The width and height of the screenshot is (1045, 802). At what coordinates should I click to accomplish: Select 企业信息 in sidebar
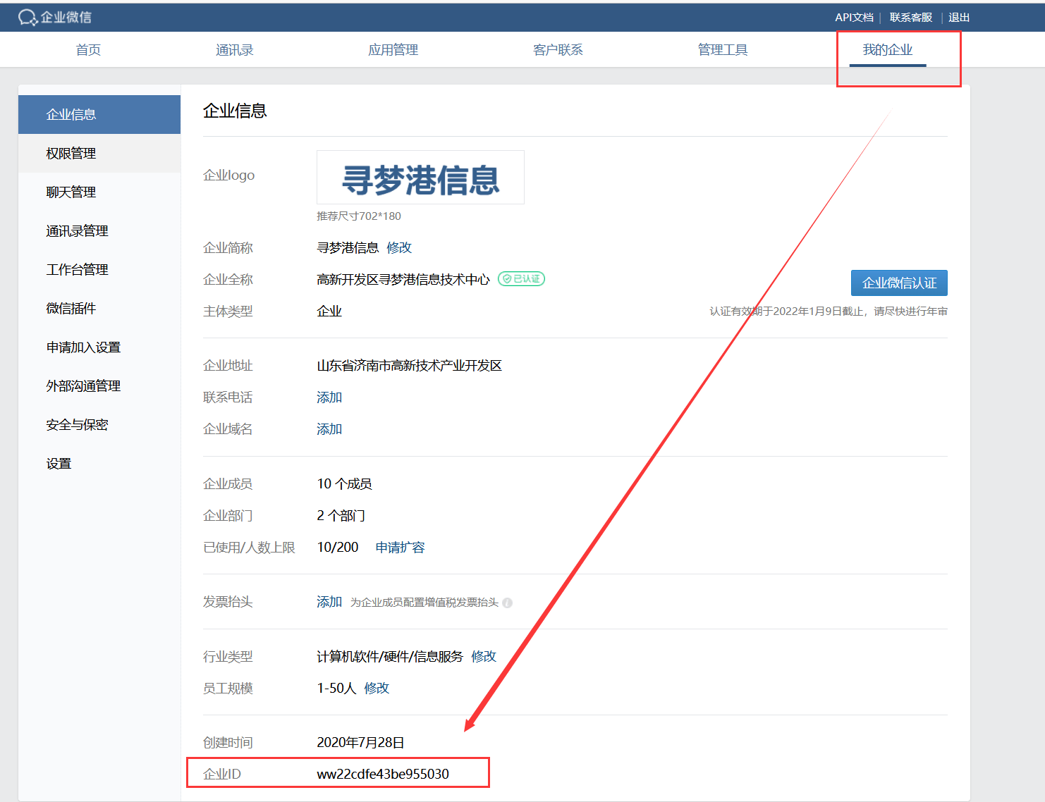99,114
